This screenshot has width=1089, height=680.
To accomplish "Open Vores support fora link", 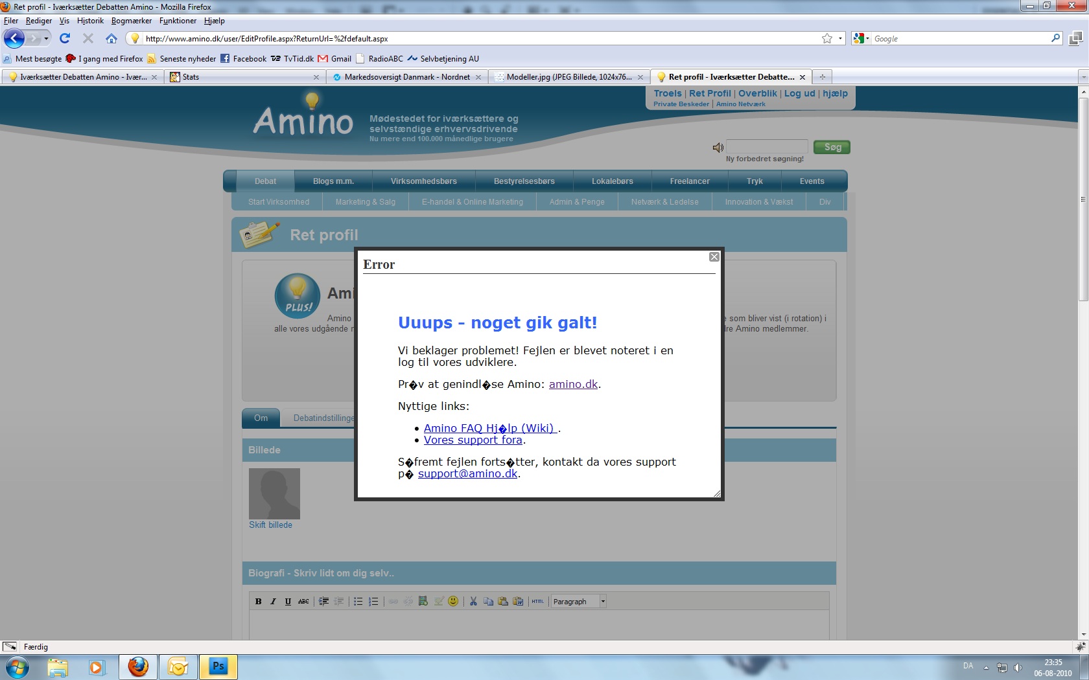I will 473,440.
